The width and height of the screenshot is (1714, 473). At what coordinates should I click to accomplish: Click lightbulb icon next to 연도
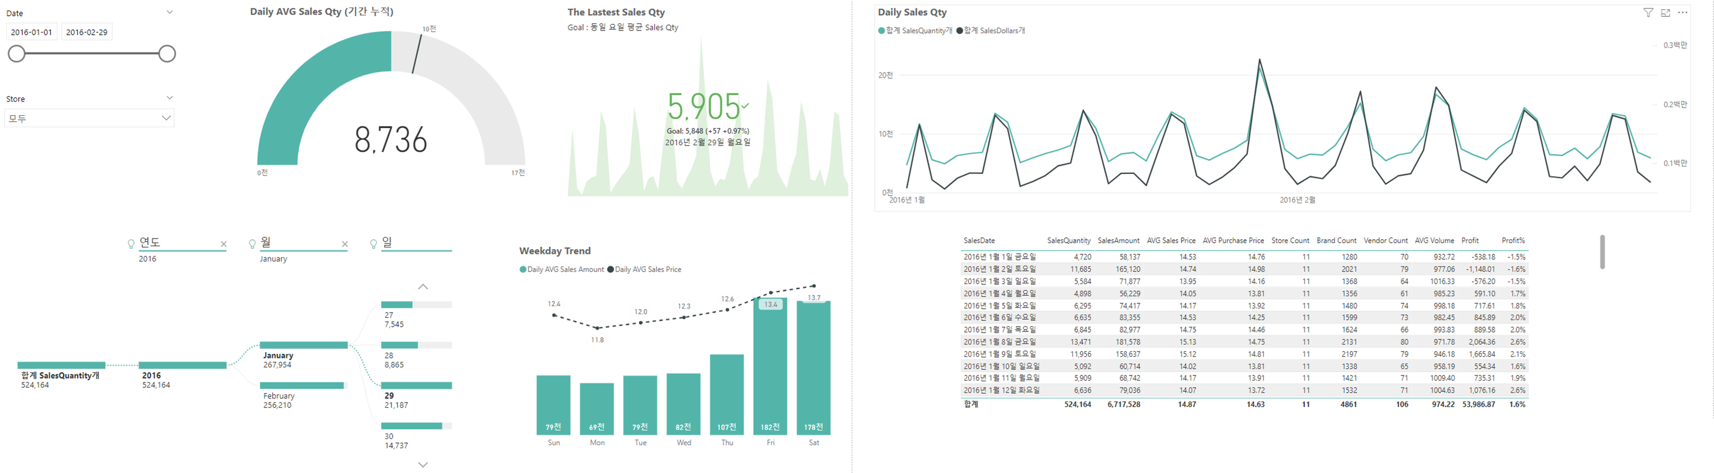click(131, 244)
